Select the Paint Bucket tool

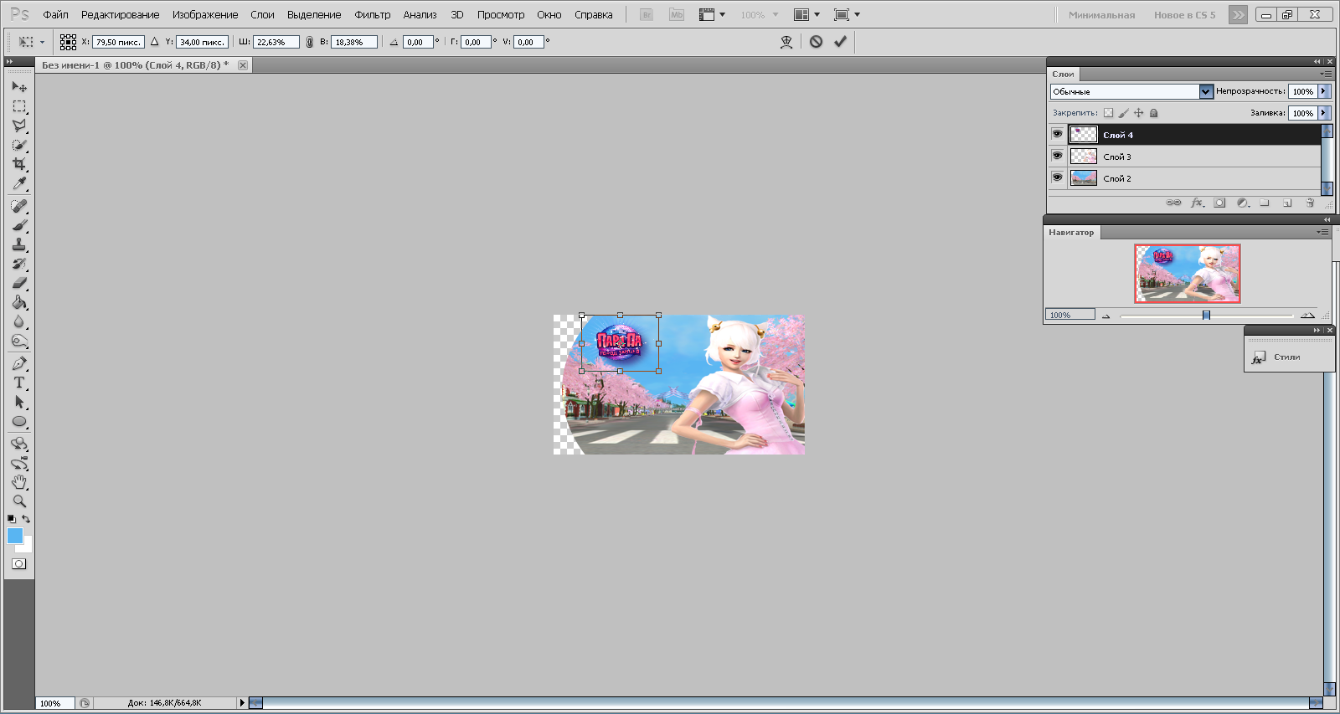19,302
